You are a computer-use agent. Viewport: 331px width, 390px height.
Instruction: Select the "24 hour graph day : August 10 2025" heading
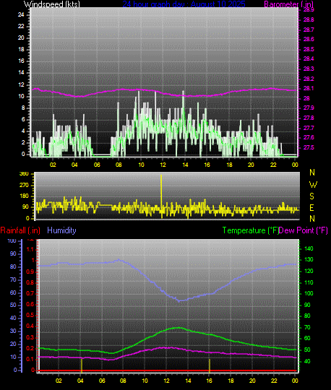184,4
